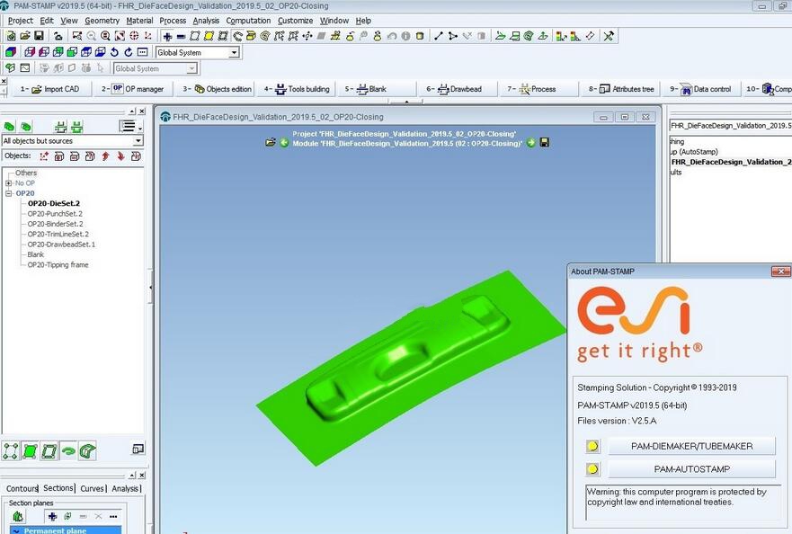Click the rotate clockwise arrow icon

click(x=129, y=52)
